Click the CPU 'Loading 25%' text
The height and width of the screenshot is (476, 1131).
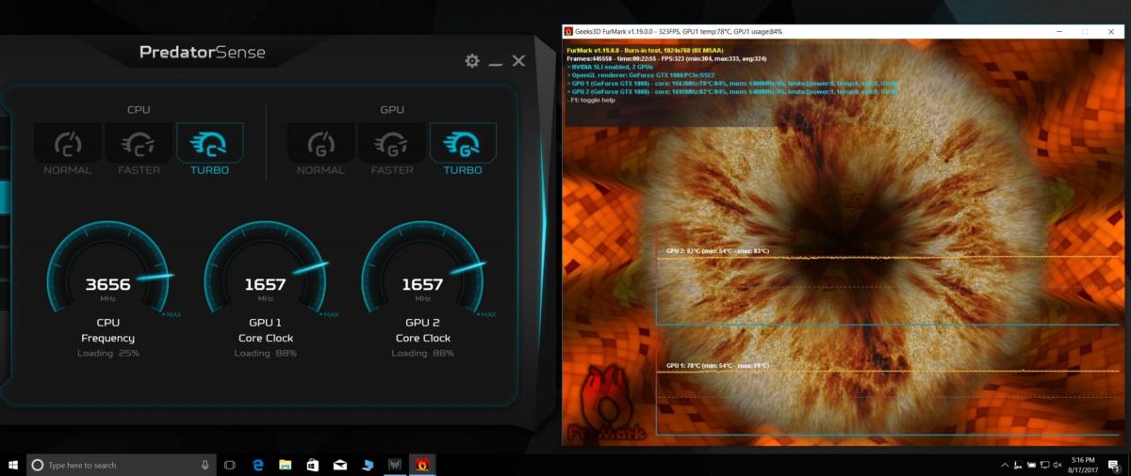[x=108, y=354]
